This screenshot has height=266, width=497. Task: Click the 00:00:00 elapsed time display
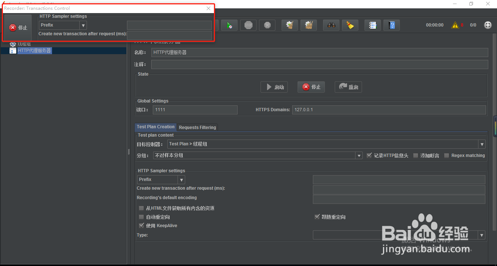click(x=435, y=25)
